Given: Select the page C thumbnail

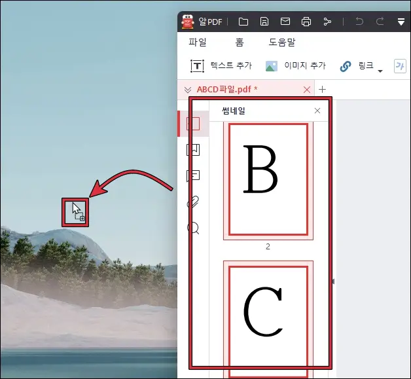Looking at the screenshot, I should point(268,319).
